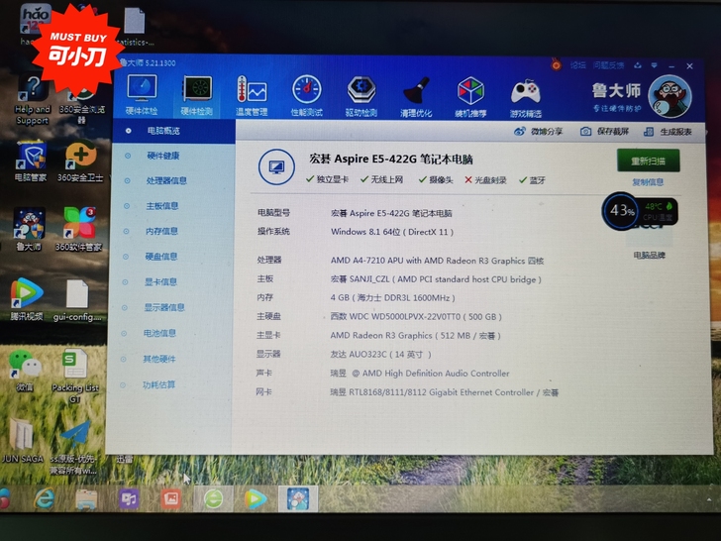This screenshot has height=541, width=721.
Task: Select 内存信息 in sidebar
Action: [x=161, y=231]
